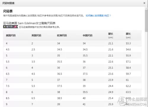
Task: Click 英国尺码 value 3.5
Action: [33, 62]
